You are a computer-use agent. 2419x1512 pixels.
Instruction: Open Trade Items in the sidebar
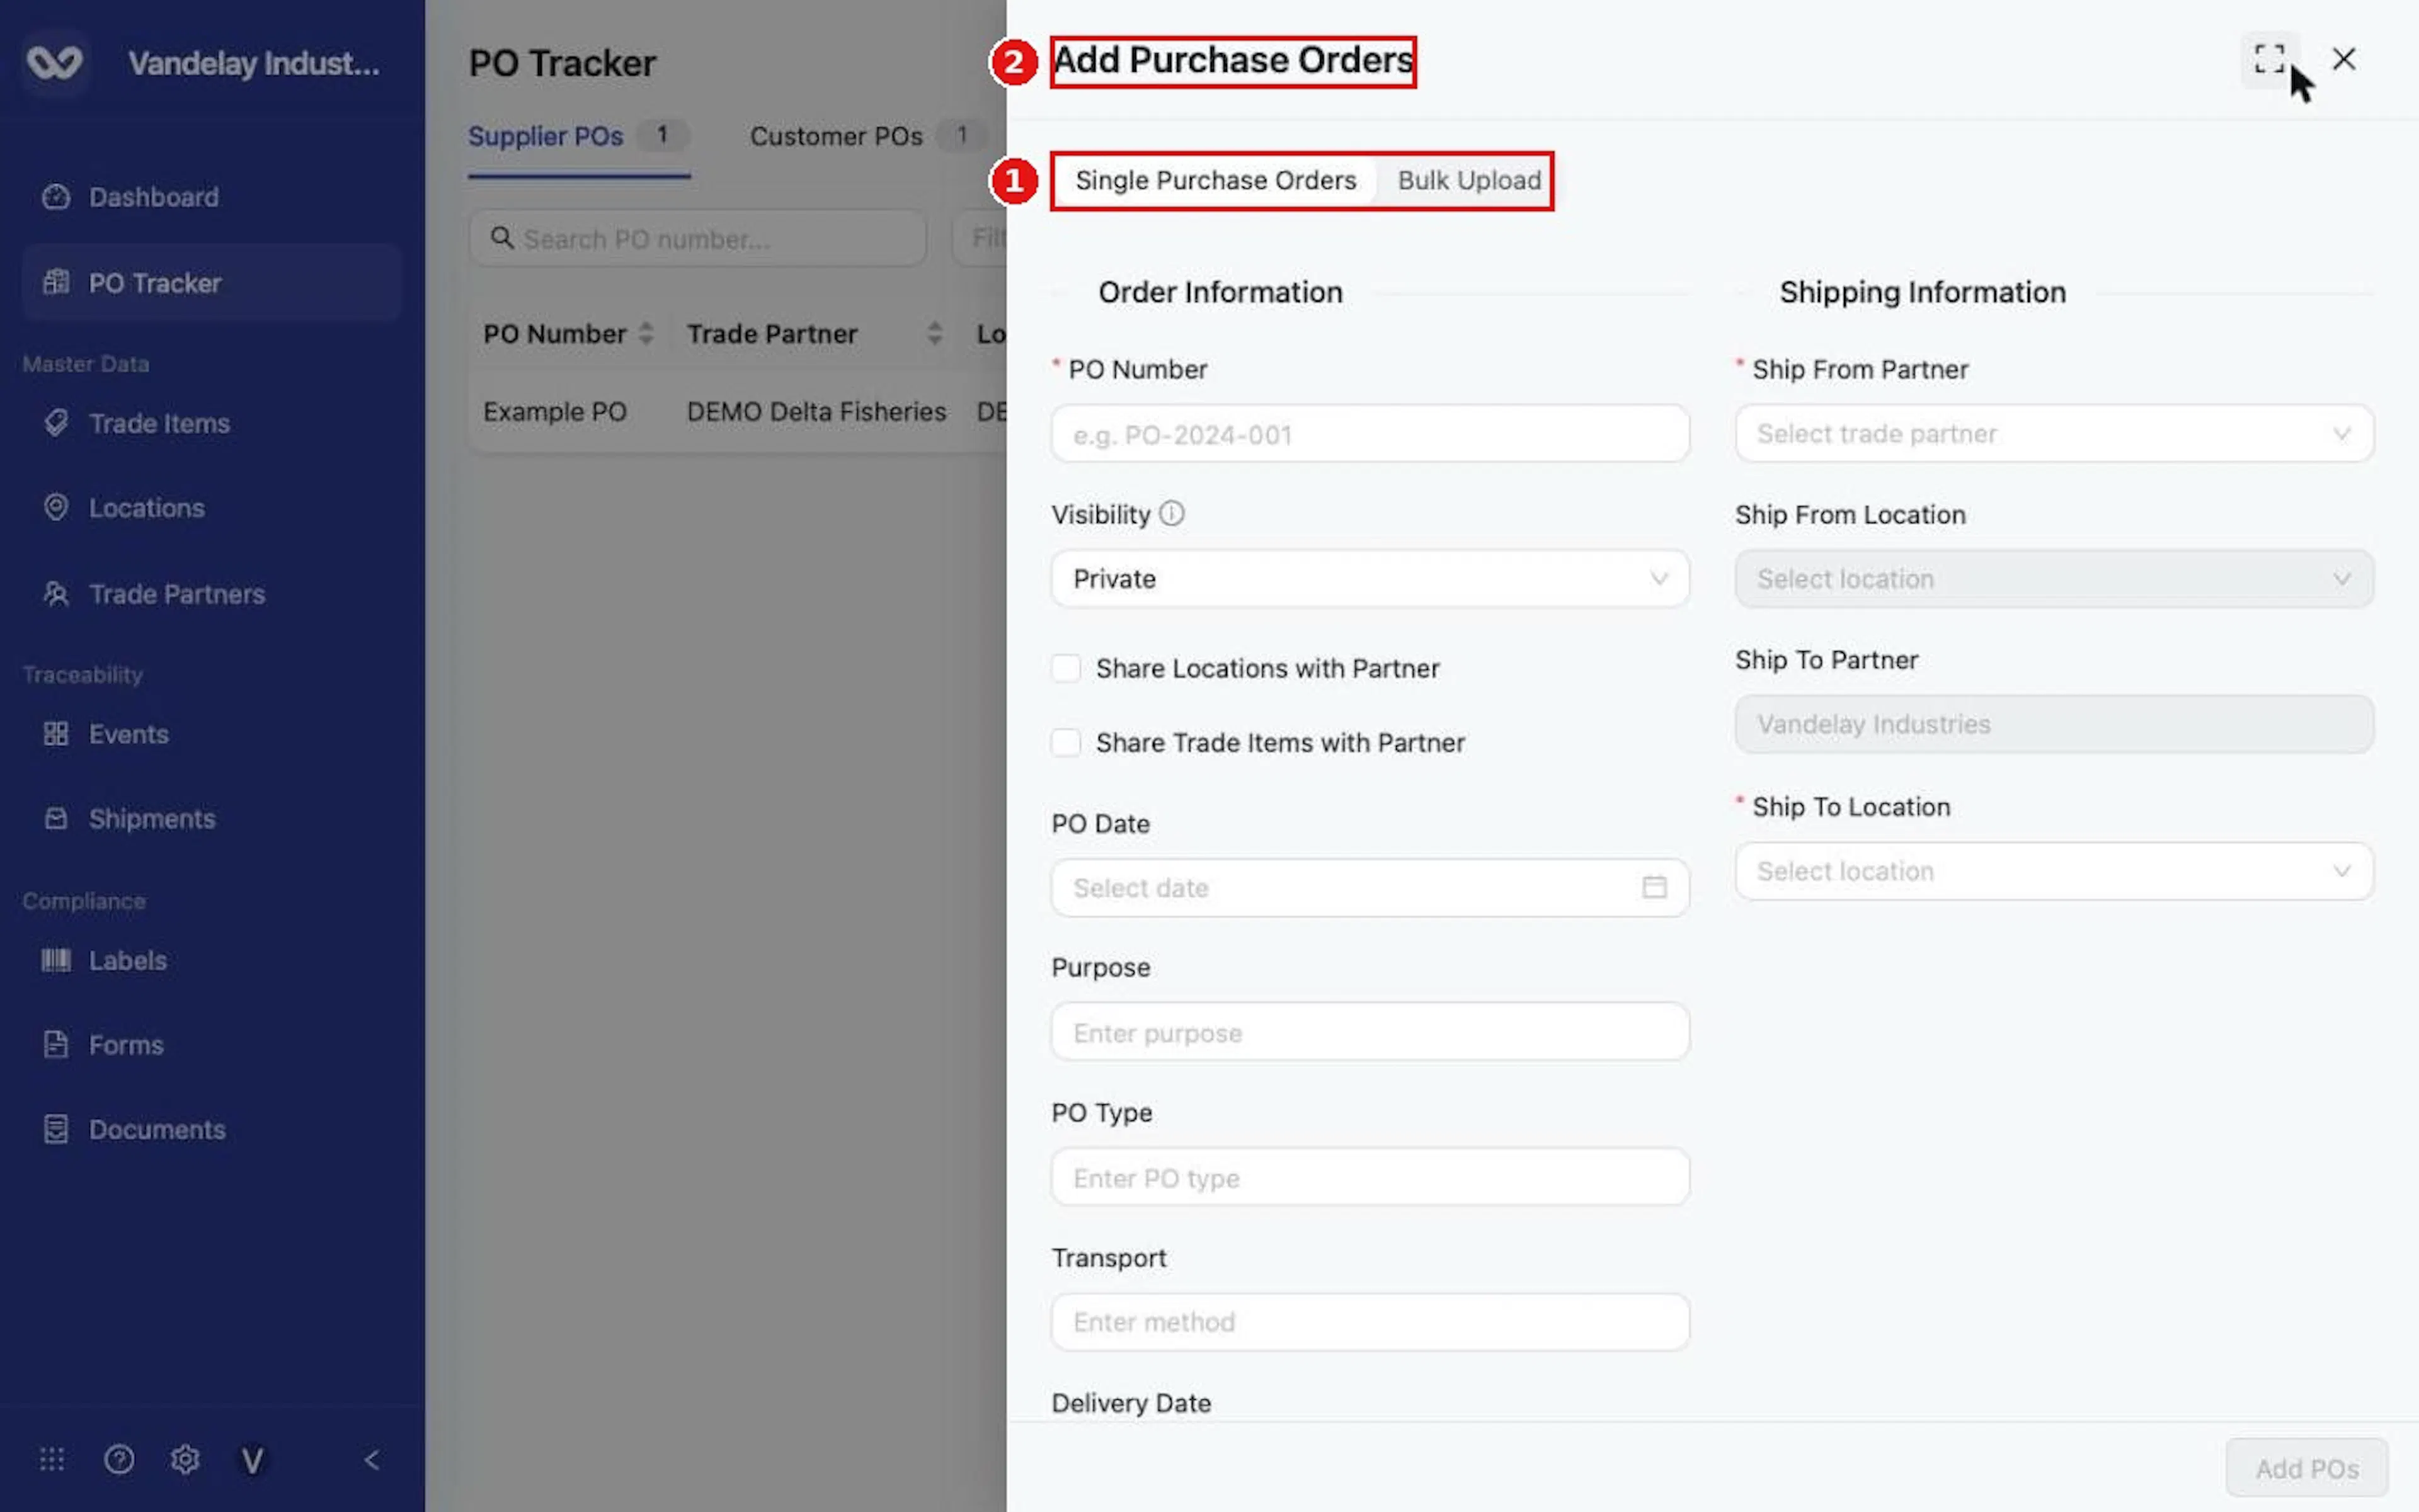click(211, 423)
